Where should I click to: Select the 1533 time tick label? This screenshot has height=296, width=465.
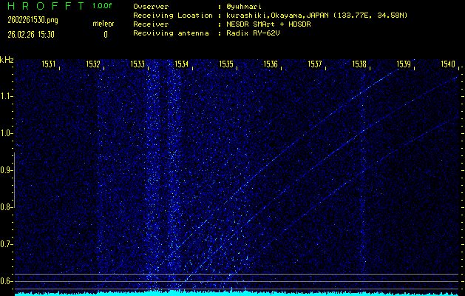coord(138,64)
